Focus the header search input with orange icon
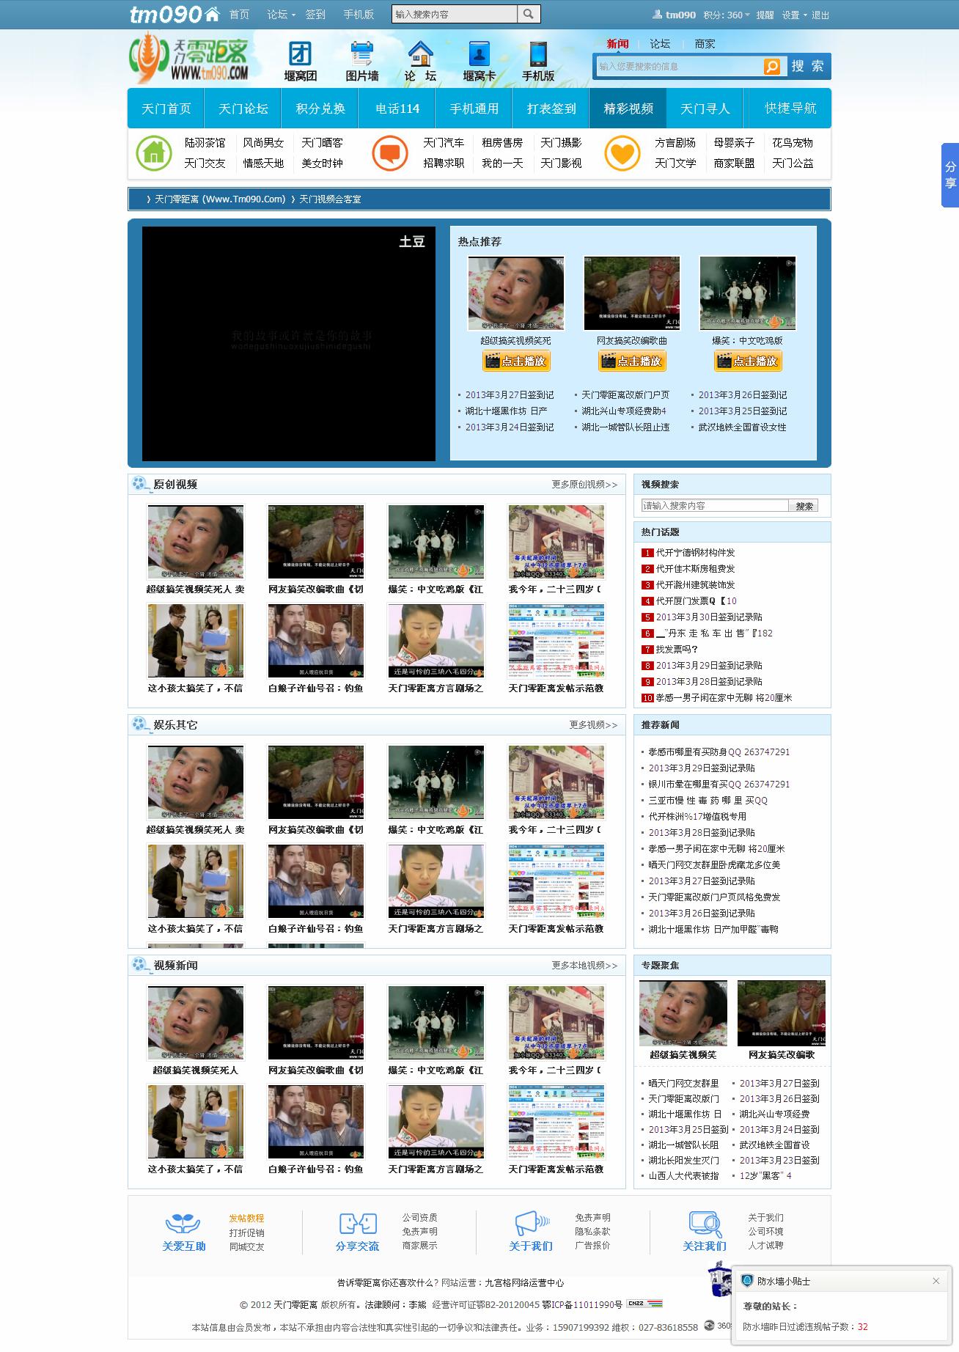This screenshot has height=1352, width=959. (x=678, y=67)
